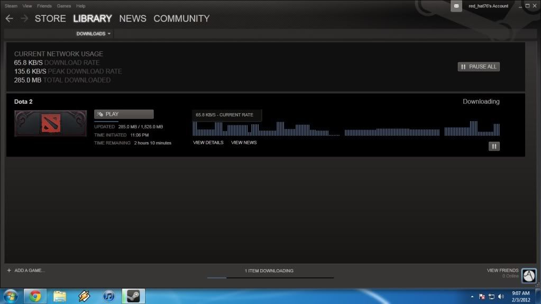Open View News for Dota 2
541x304 pixels.
tap(244, 143)
